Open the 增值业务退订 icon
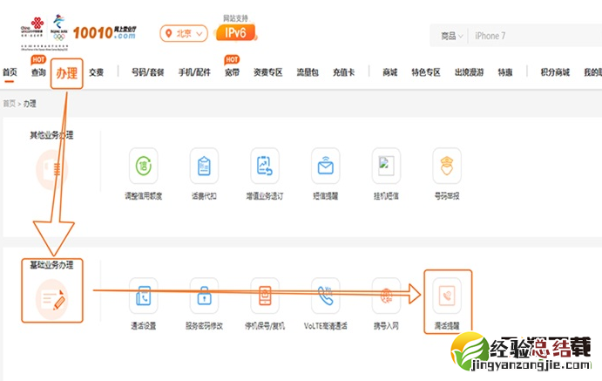 265,166
